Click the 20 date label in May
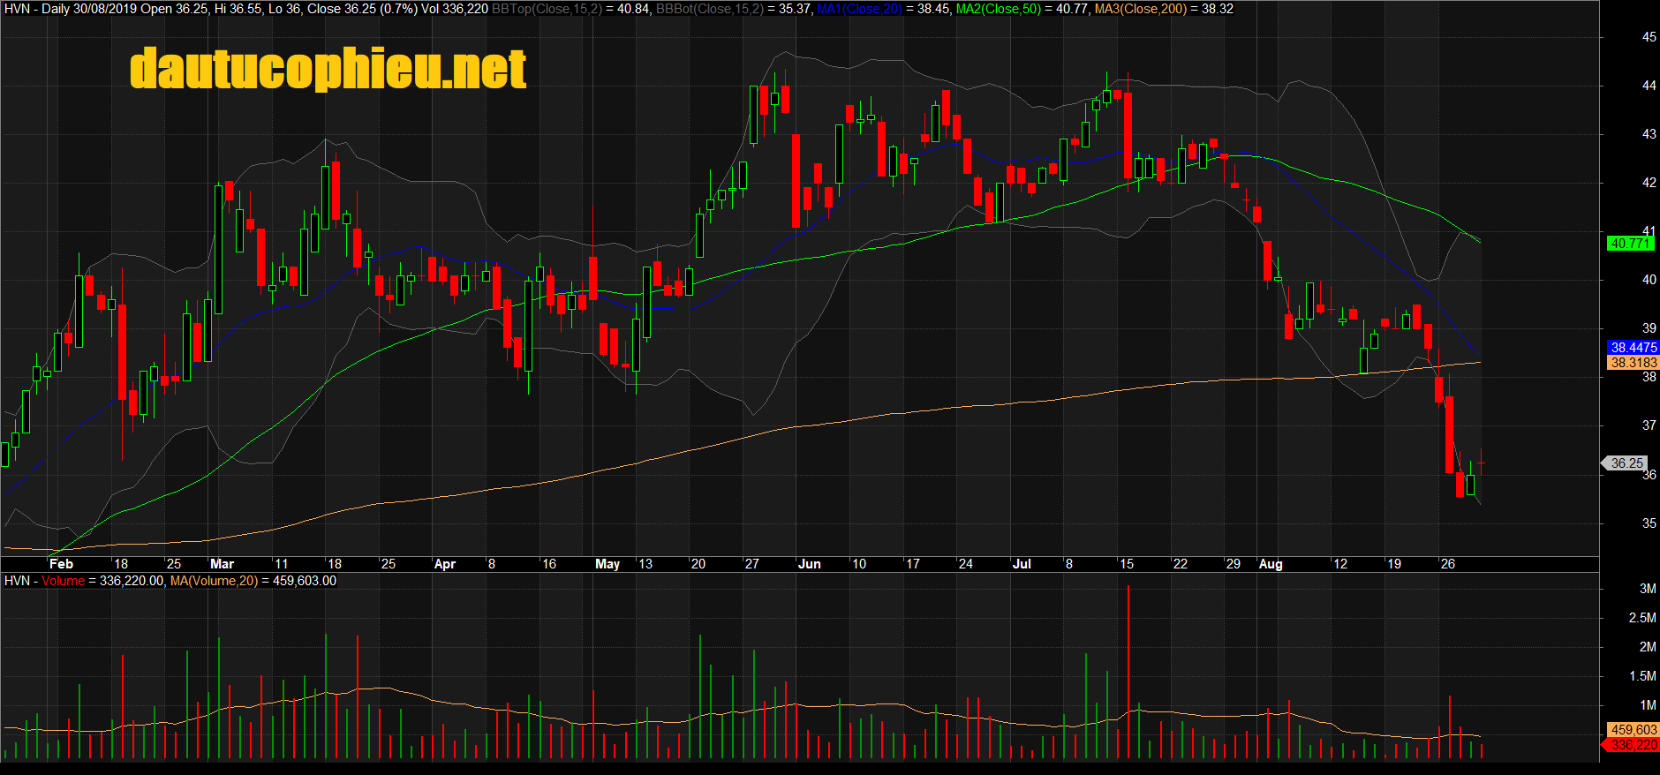This screenshot has width=1660, height=775. [698, 564]
